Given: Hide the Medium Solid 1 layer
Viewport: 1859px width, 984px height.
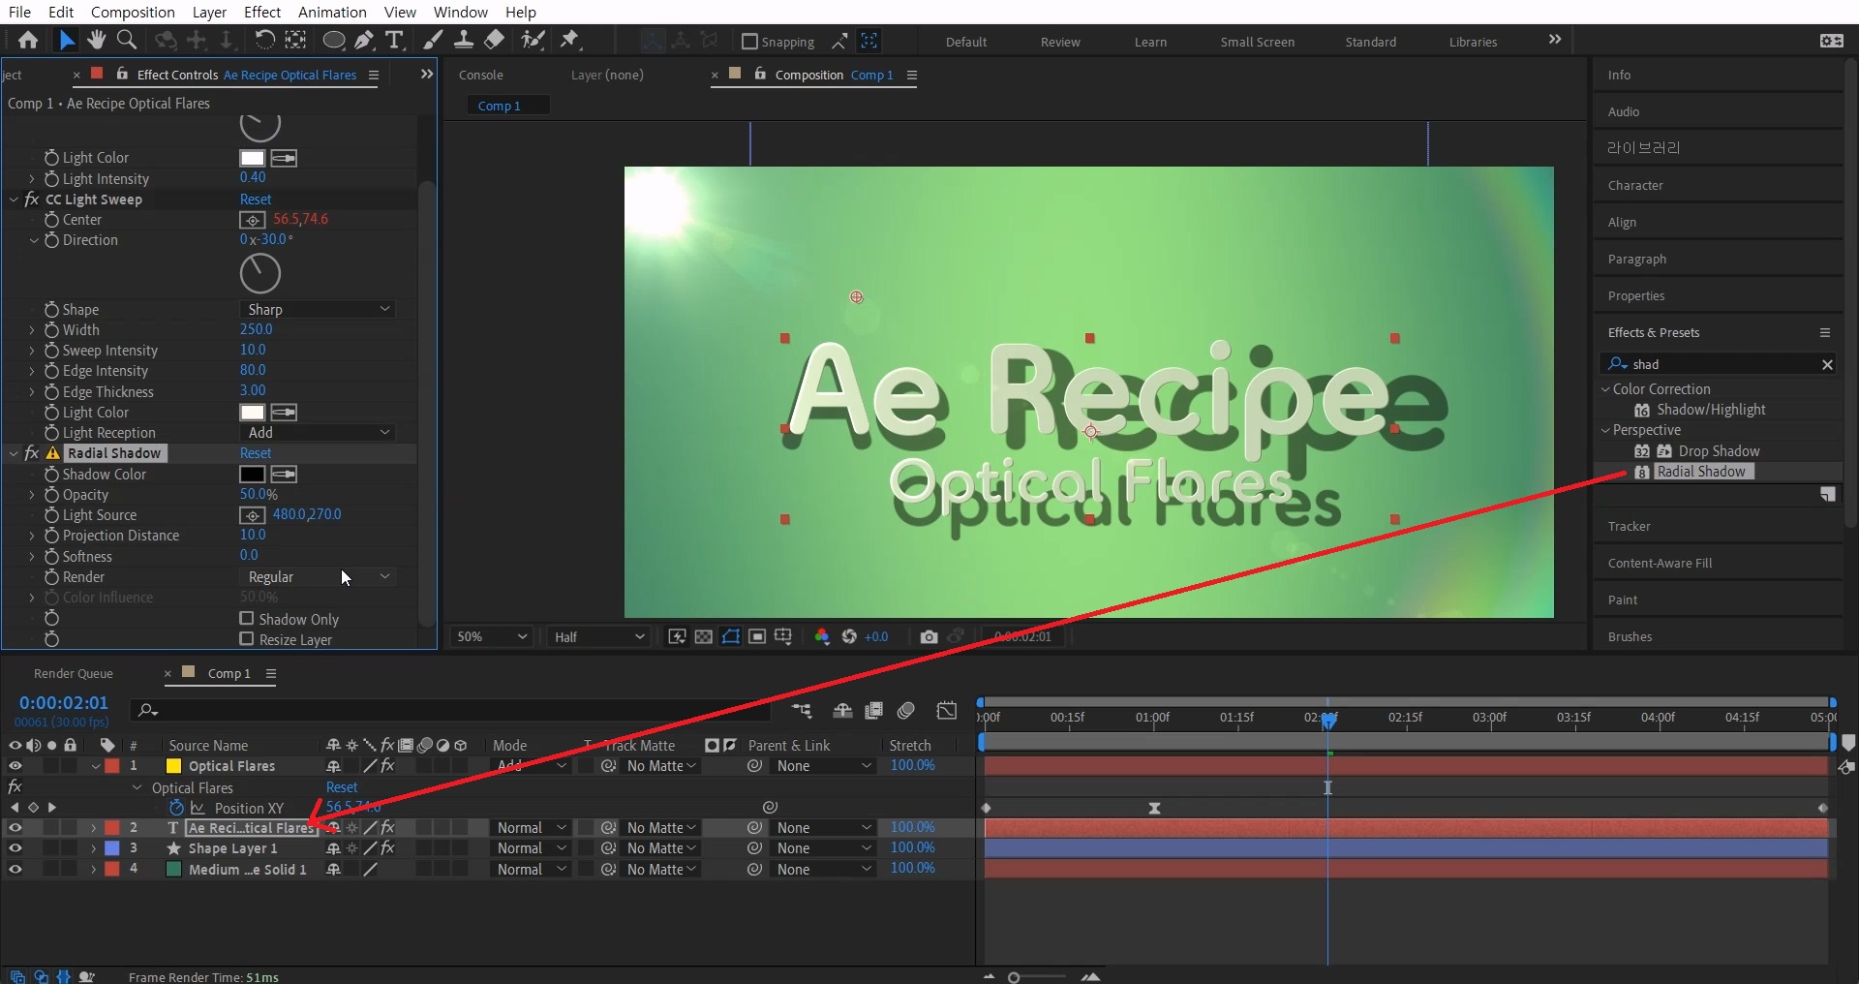Looking at the screenshot, I should pyautogui.click(x=15, y=870).
